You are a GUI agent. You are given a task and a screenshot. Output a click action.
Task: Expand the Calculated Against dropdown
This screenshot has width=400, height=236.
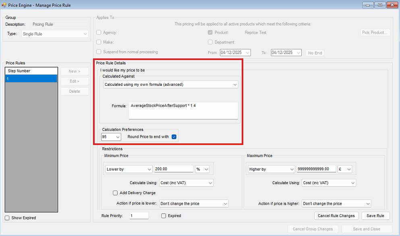pos(171,85)
